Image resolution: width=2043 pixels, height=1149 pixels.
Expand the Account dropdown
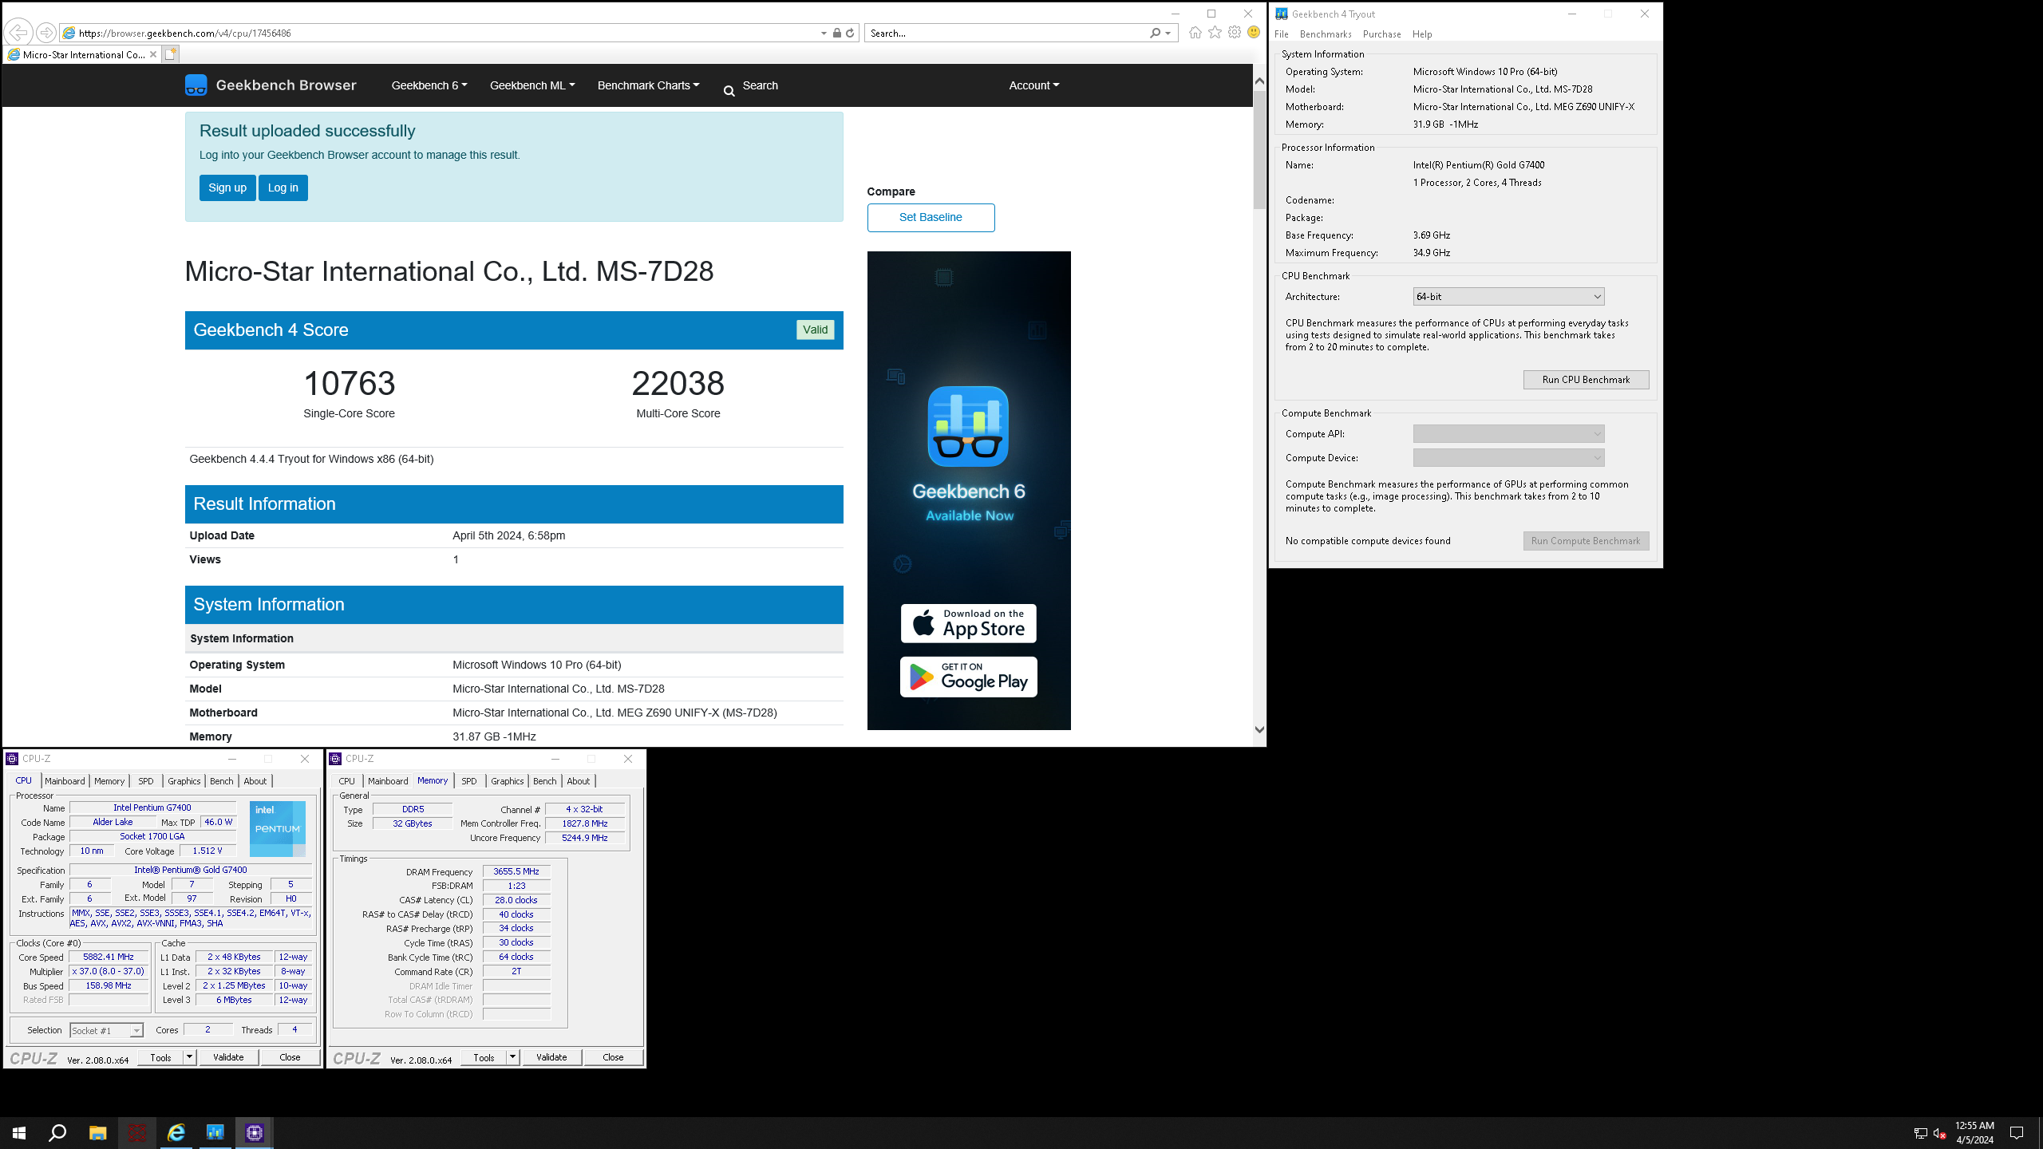pos(1034,85)
